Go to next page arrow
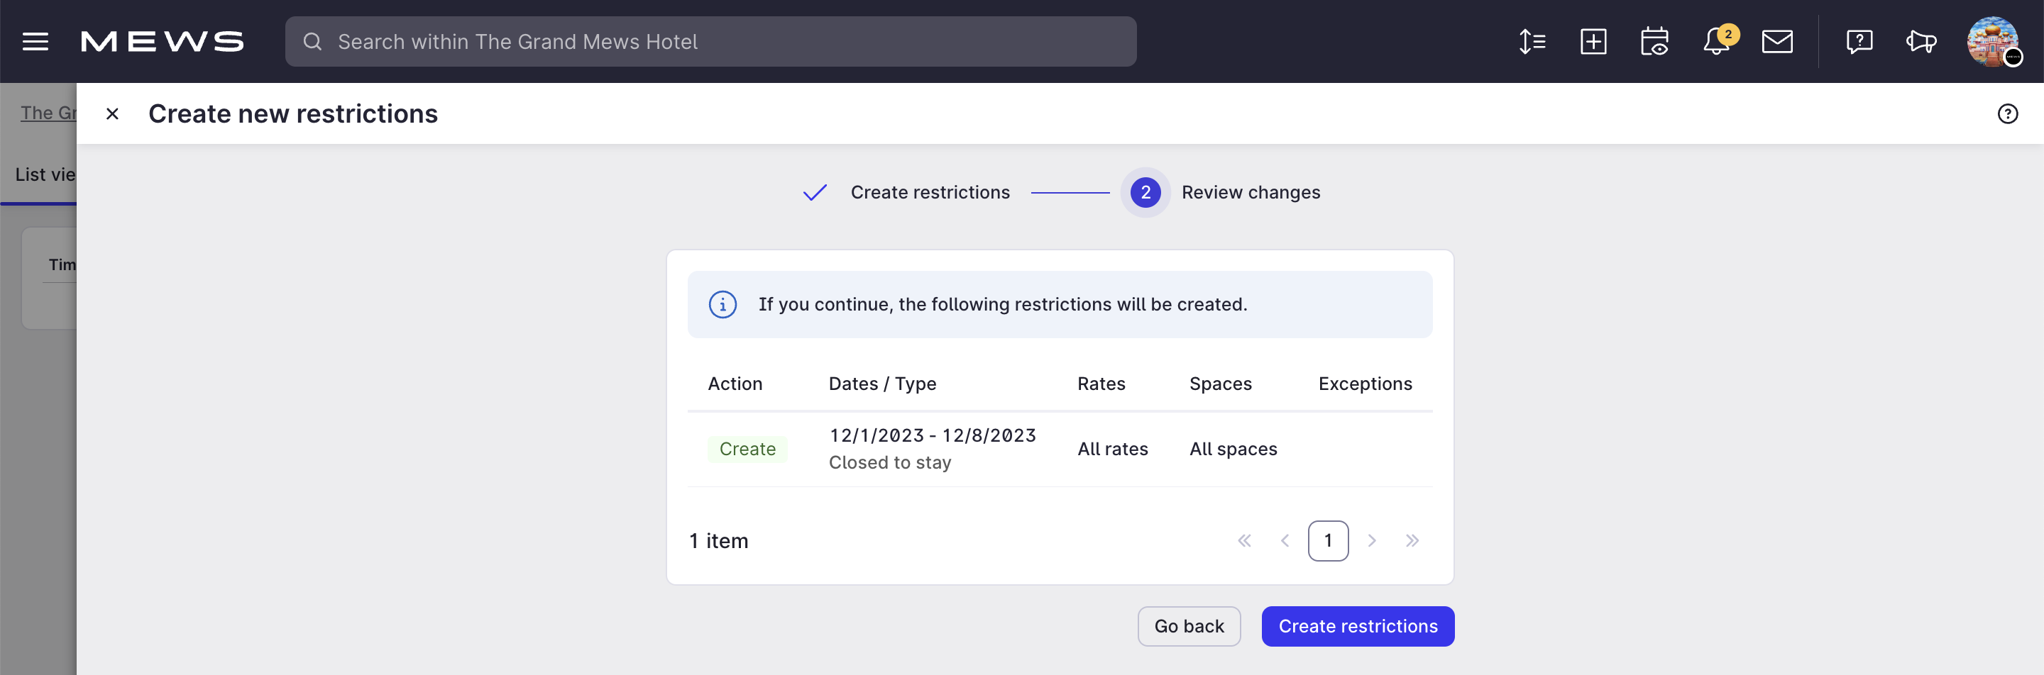The height and width of the screenshot is (675, 2044). pos(1371,540)
